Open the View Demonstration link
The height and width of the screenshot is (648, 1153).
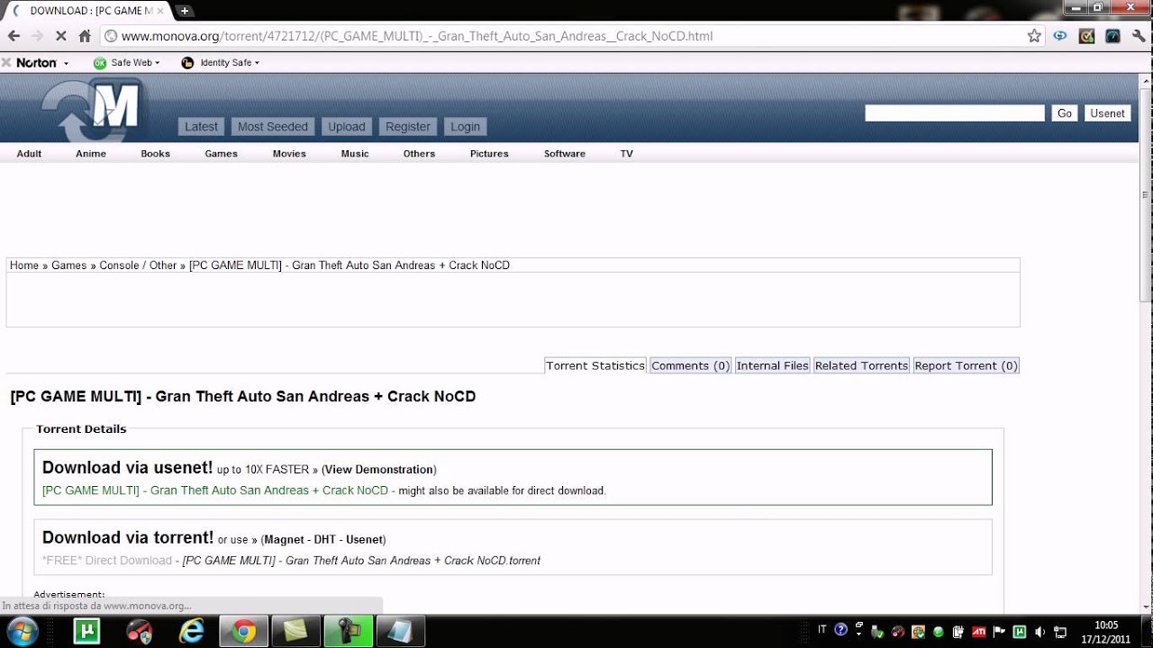click(378, 470)
